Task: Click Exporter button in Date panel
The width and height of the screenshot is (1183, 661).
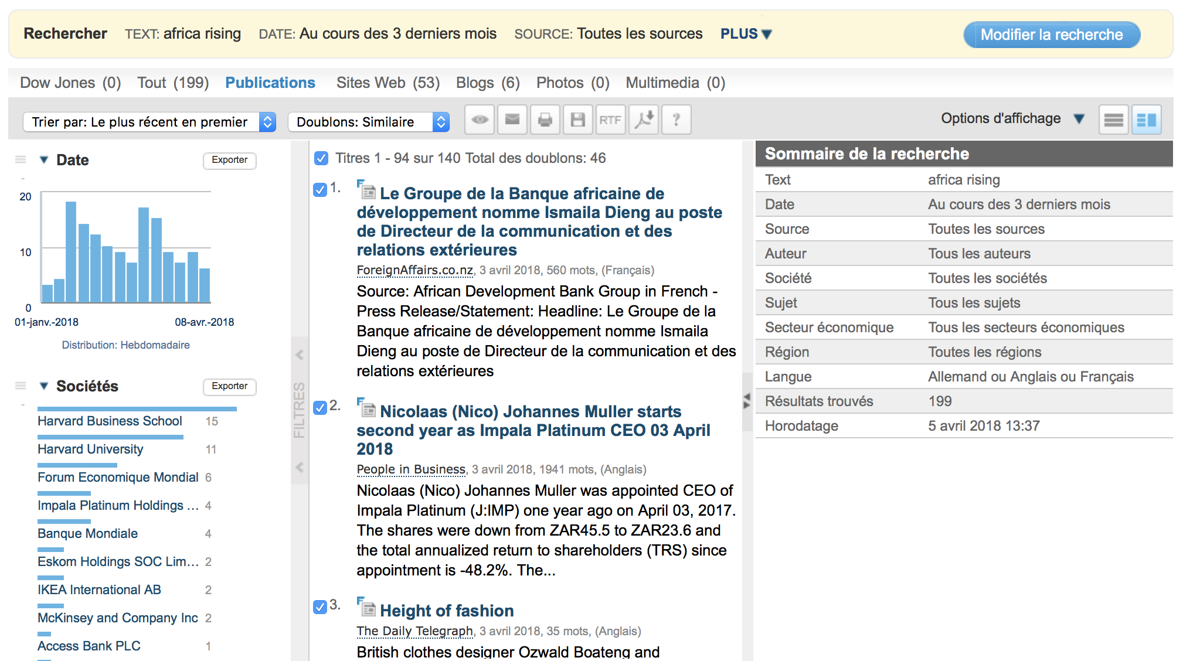Action: 230,160
